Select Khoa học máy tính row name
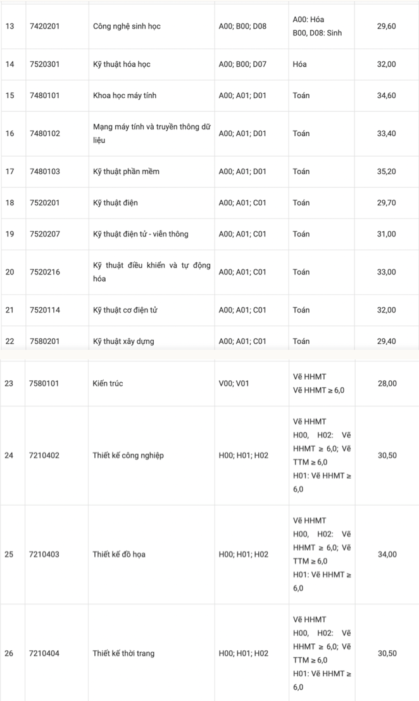 125,96
